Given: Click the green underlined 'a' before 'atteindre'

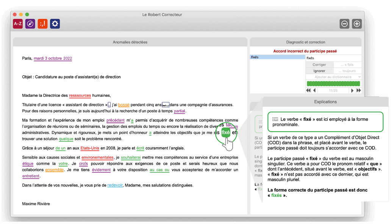Looking at the screenshot, I should point(150,133).
